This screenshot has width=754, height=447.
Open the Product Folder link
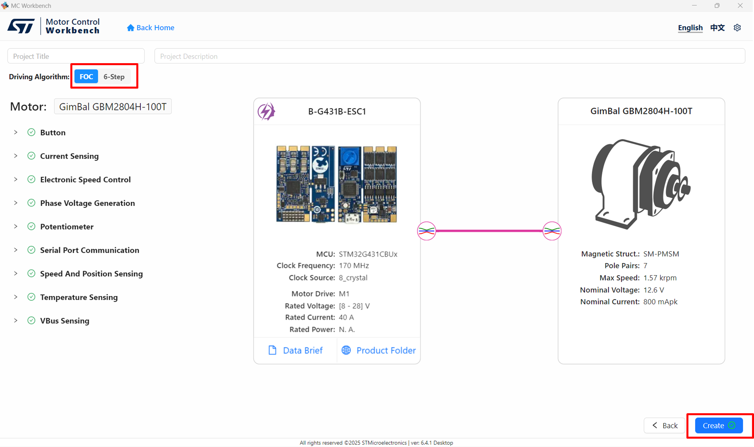tap(378, 350)
